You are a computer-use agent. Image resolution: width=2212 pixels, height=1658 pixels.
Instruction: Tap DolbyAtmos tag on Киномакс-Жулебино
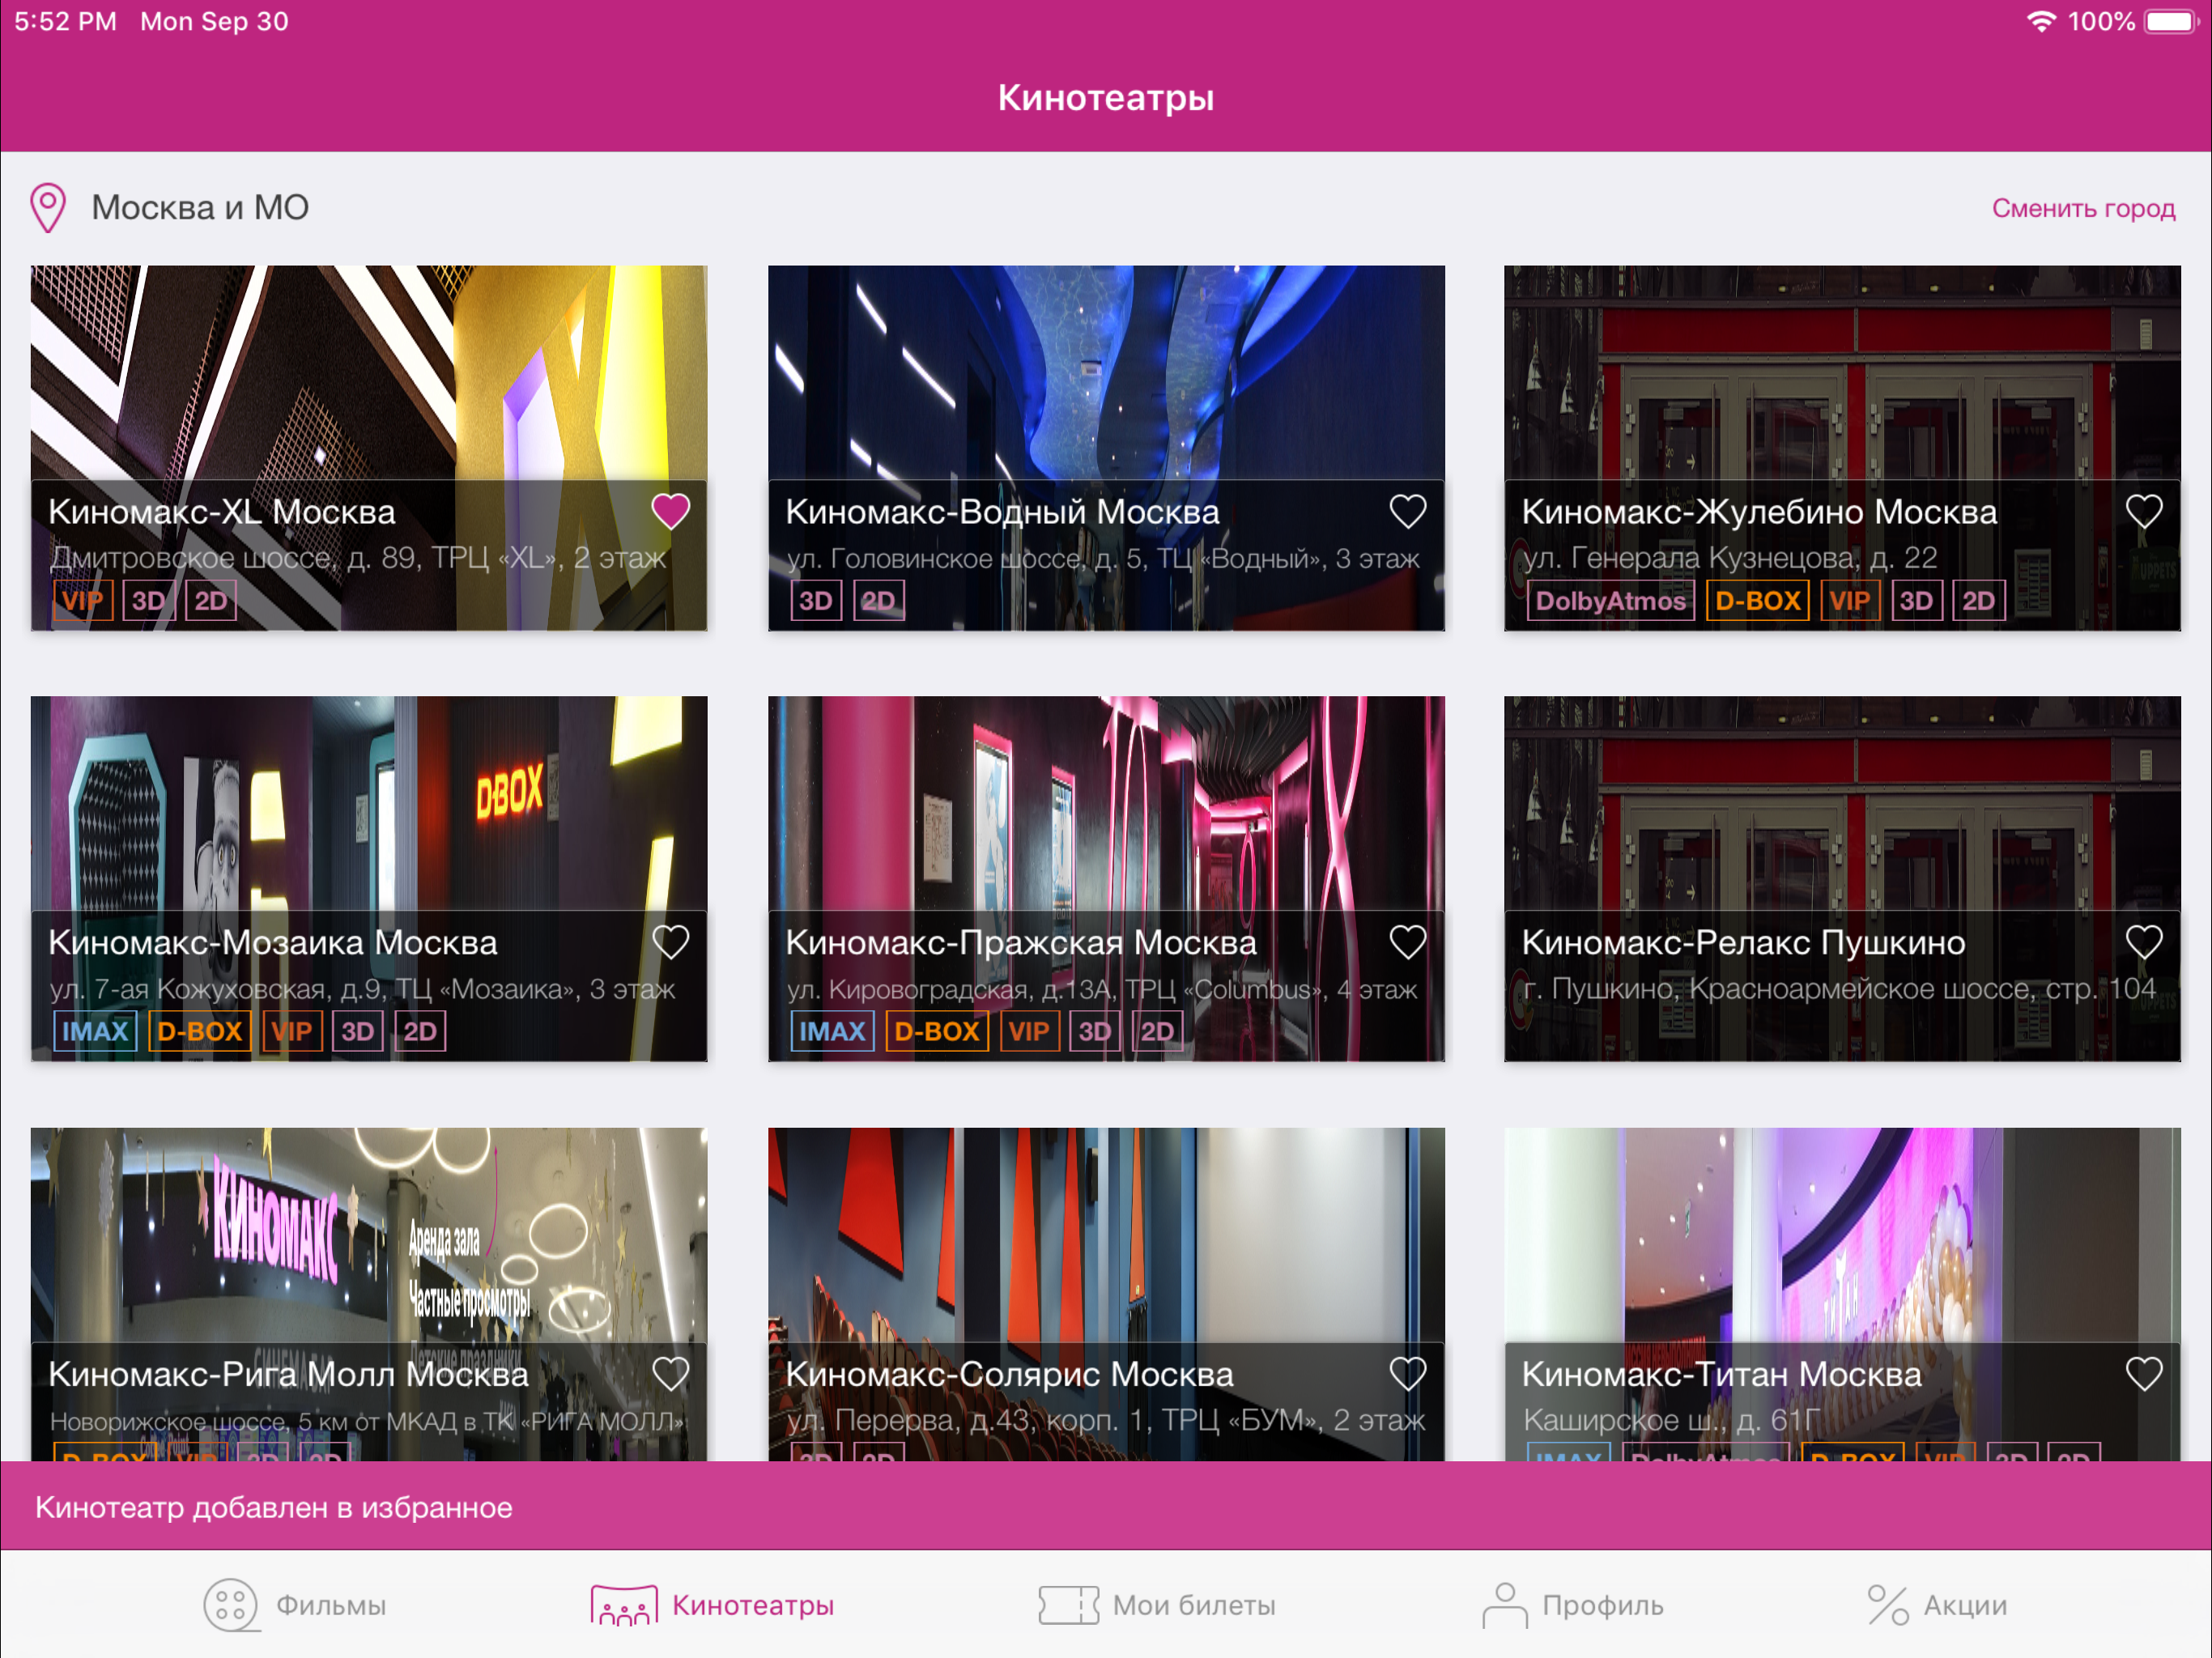pyautogui.click(x=1610, y=601)
